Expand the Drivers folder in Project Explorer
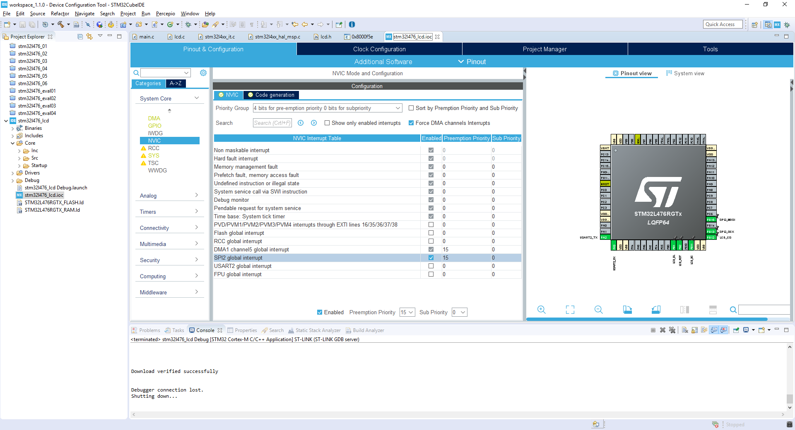The height and width of the screenshot is (430, 795). point(12,173)
